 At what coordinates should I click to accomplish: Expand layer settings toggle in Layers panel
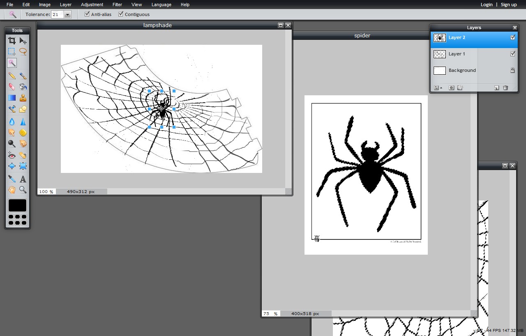point(438,88)
